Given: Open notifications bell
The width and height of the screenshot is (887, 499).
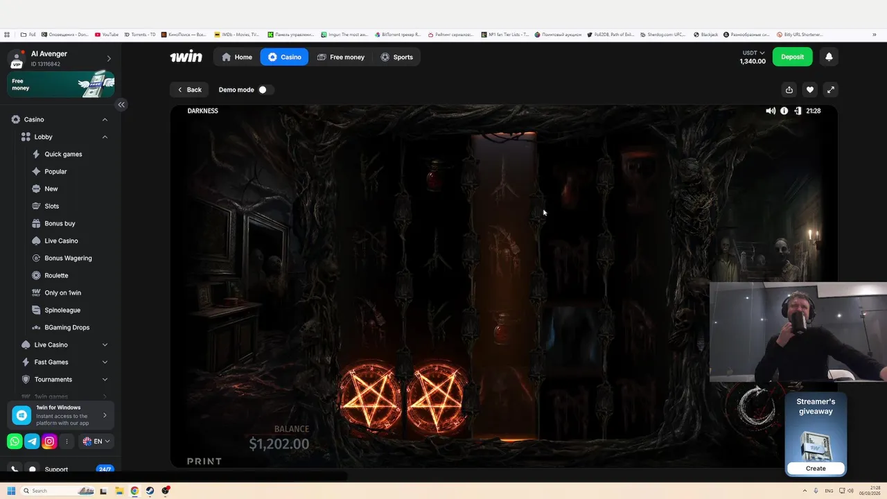Looking at the screenshot, I should click(829, 57).
